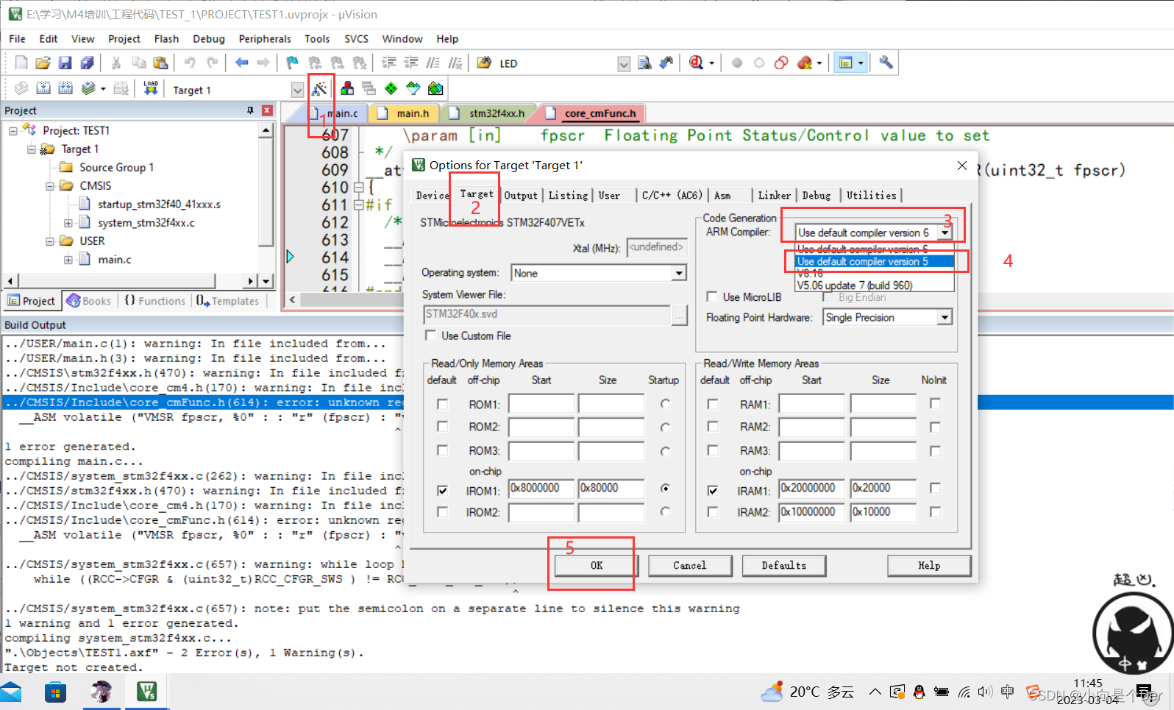
Task: Click the Paste icon in toolbar
Action: click(160, 63)
